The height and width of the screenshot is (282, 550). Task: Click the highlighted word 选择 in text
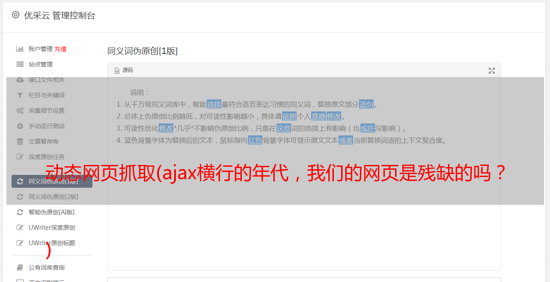point(214,104)
